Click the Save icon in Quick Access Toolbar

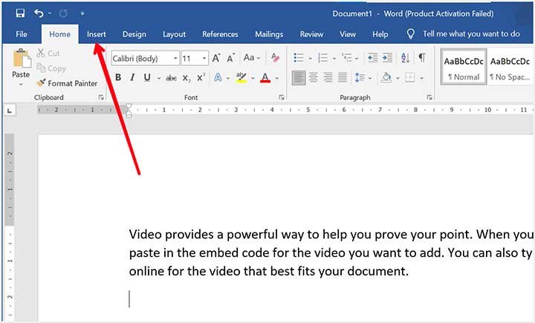coord(20,13)
